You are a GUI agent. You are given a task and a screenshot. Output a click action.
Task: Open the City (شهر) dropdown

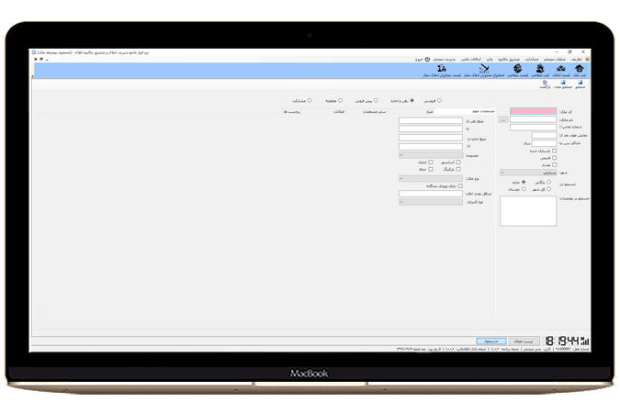[528, 173]
